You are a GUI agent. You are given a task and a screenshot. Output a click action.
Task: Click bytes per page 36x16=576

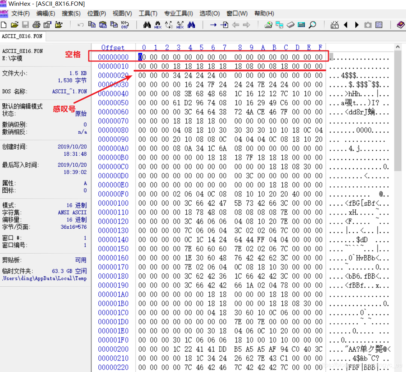(73, 227)
